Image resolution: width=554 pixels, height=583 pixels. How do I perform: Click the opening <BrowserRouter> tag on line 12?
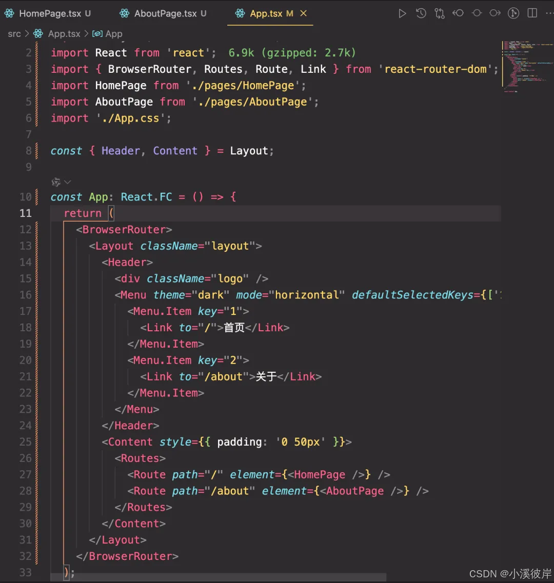point(124,229)
